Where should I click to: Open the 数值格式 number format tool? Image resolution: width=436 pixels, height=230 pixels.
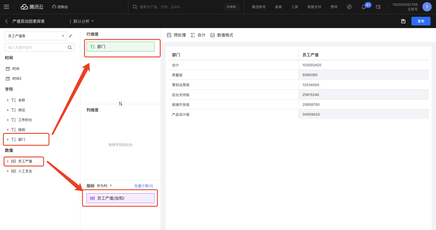pos(222,35)
